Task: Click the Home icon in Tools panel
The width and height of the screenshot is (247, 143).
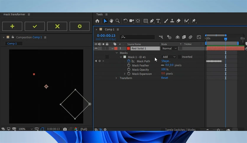Action: (97, 21)
